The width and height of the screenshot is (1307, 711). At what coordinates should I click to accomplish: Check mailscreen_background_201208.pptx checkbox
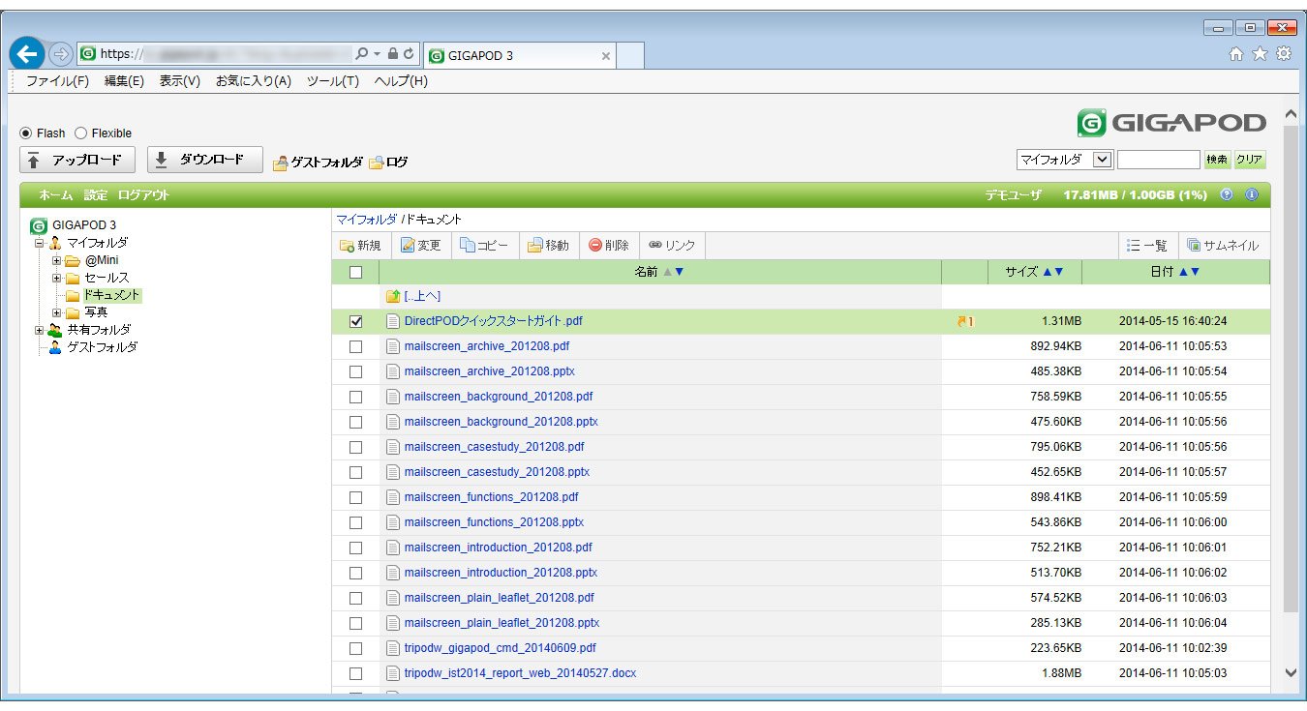point(355,422)
